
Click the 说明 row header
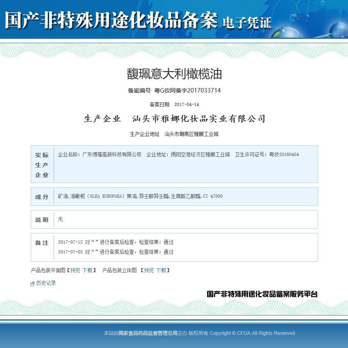point(42,220)
